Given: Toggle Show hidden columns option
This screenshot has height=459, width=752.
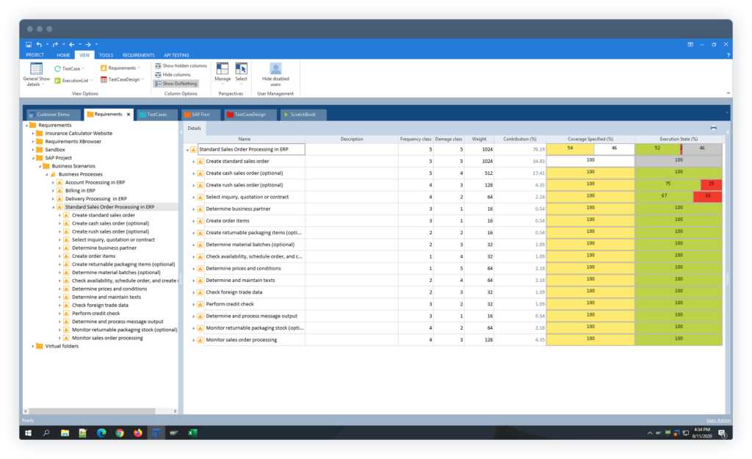Looking at the screenshot, I should (181, 66).
